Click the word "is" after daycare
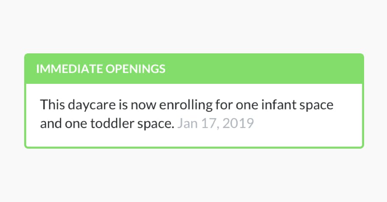This screenshot has height=202, width=387. pos(112,104)
